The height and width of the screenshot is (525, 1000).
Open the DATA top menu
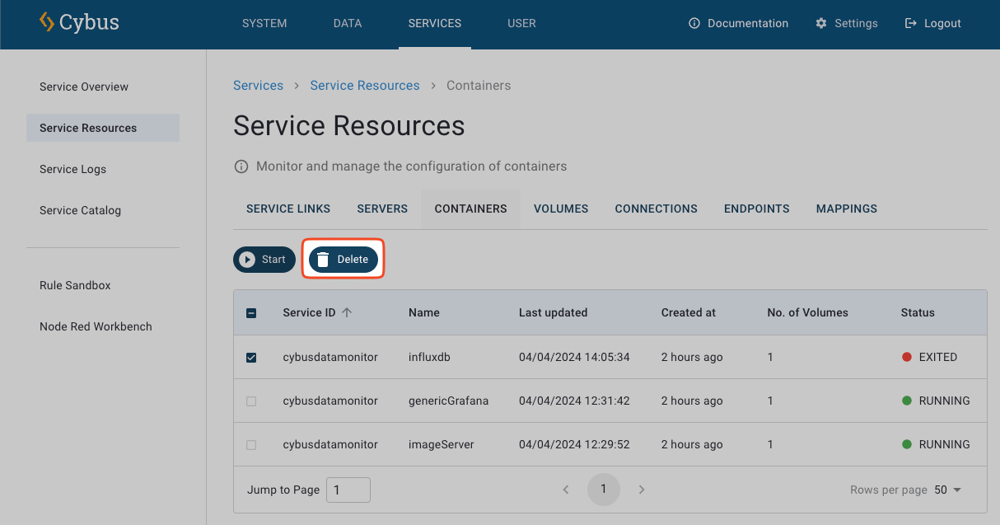(x=348, y=24)
